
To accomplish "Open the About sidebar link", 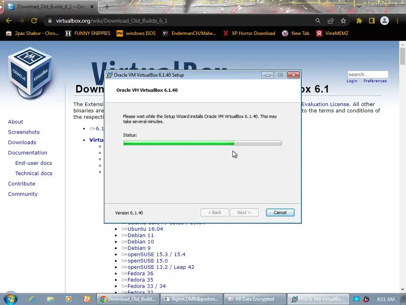I will click(15, 122).
